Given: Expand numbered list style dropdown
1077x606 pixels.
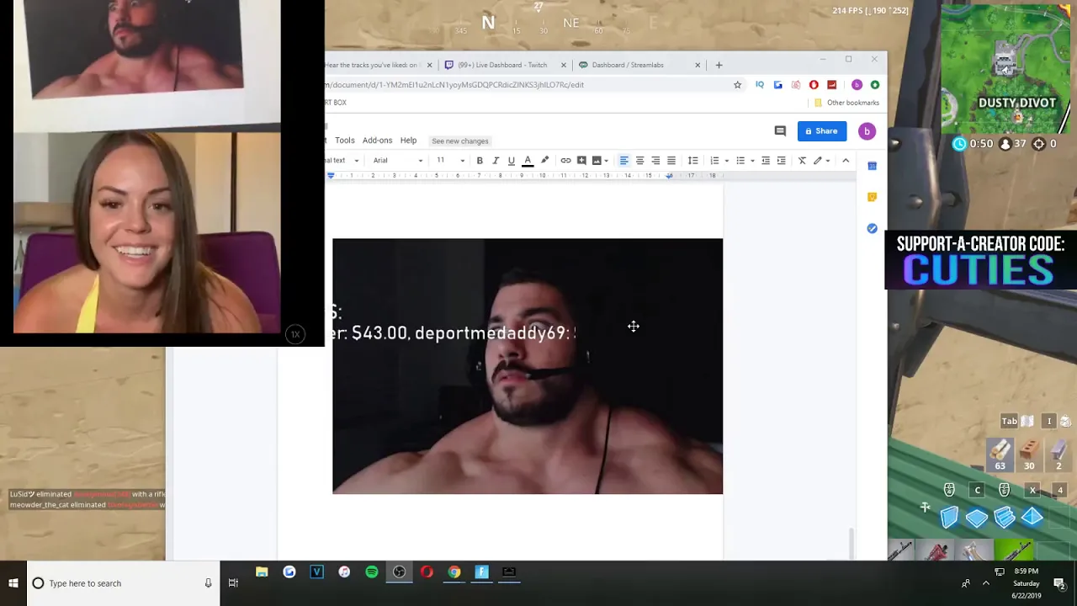Looking at the screenshot, I should (726, 161).
